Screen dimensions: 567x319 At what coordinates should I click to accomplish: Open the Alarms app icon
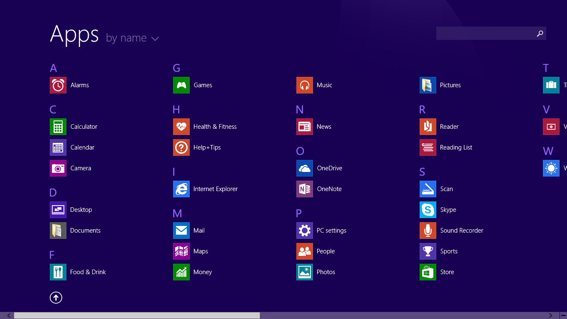(x=58, y=85)
